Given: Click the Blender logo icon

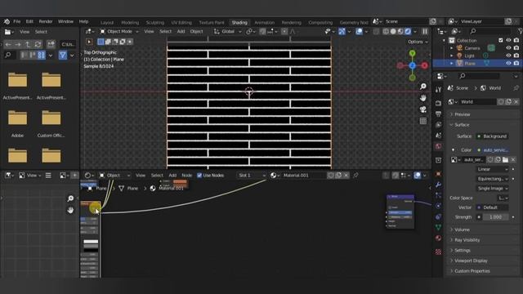Looking at the screenshot, I should point(7,22).
